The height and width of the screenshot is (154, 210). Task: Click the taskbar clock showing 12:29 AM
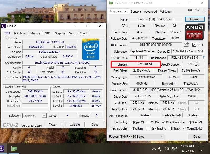(187, 149)
